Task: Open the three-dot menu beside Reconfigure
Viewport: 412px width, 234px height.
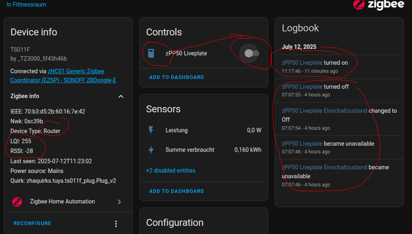Action: (116, 223)
